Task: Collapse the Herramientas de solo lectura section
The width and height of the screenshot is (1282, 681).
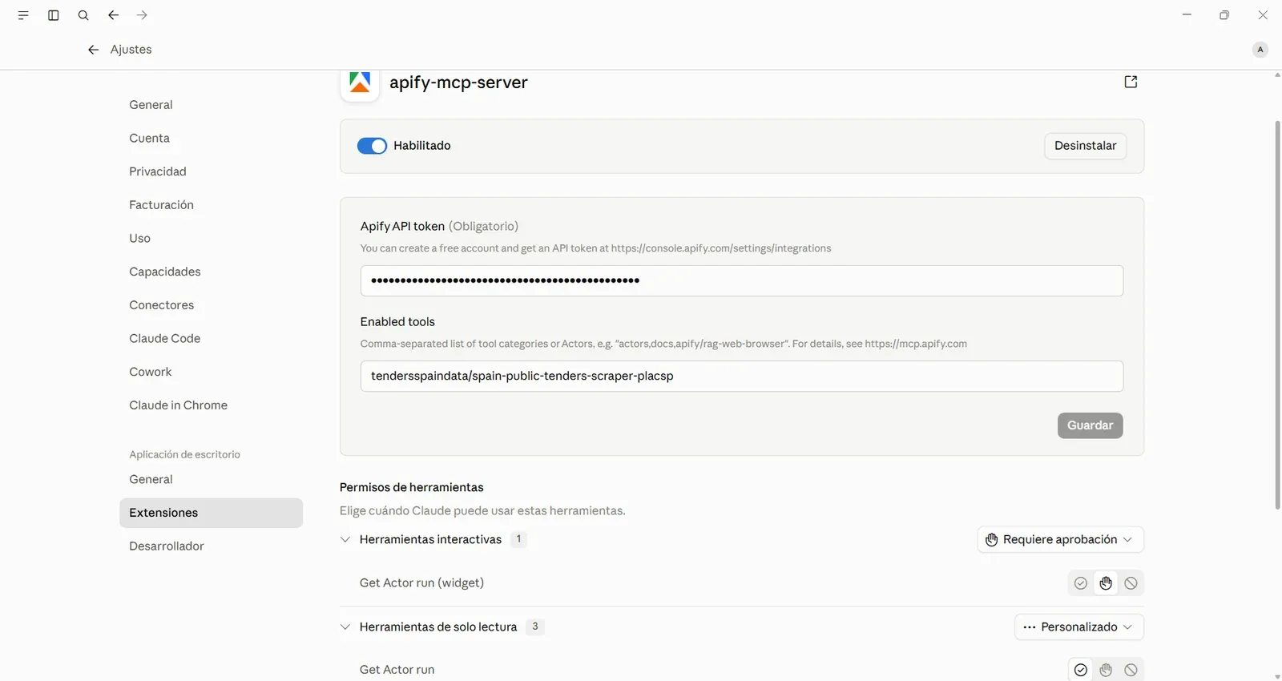Action: pyautogui.click(x=345, y=627)
